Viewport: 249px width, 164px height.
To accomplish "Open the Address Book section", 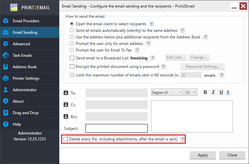I will 25,67.
